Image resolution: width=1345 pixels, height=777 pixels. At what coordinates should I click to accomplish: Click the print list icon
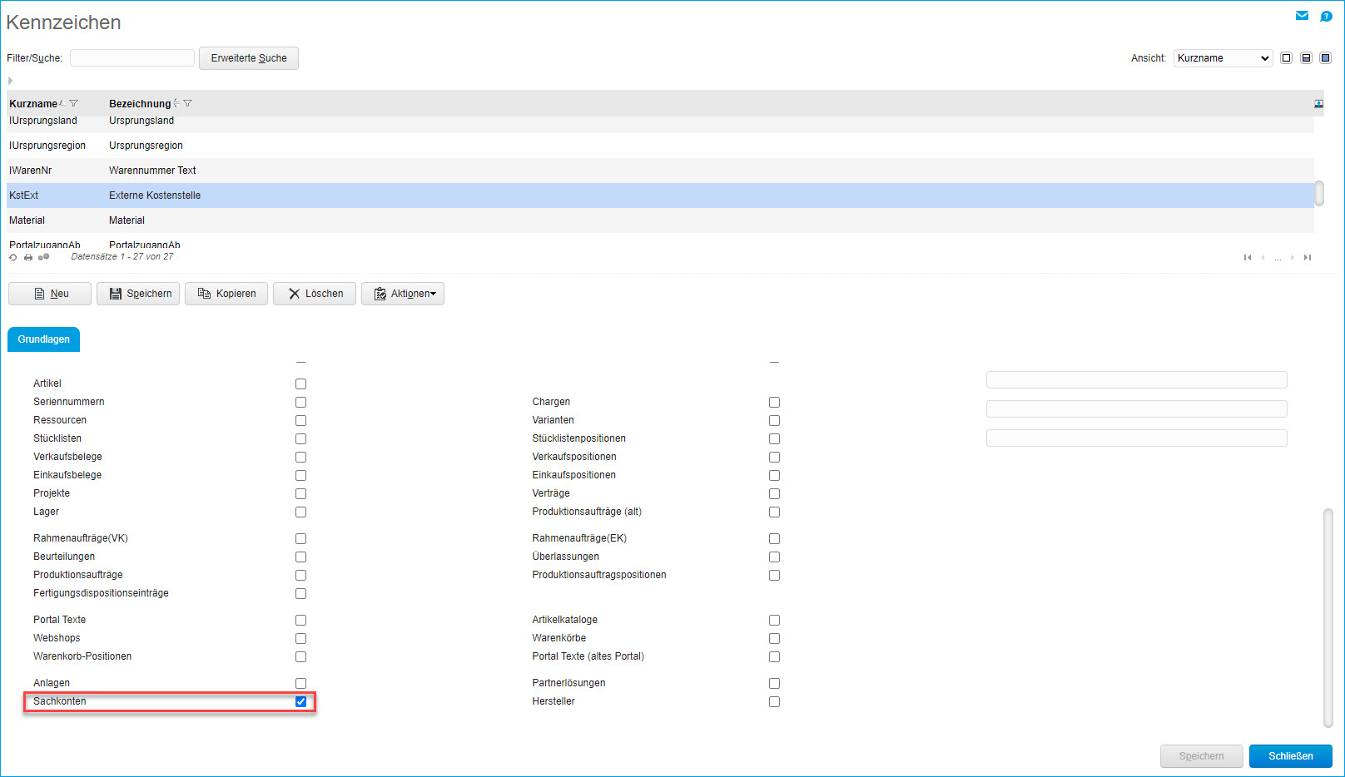click(x=28, y=257)
